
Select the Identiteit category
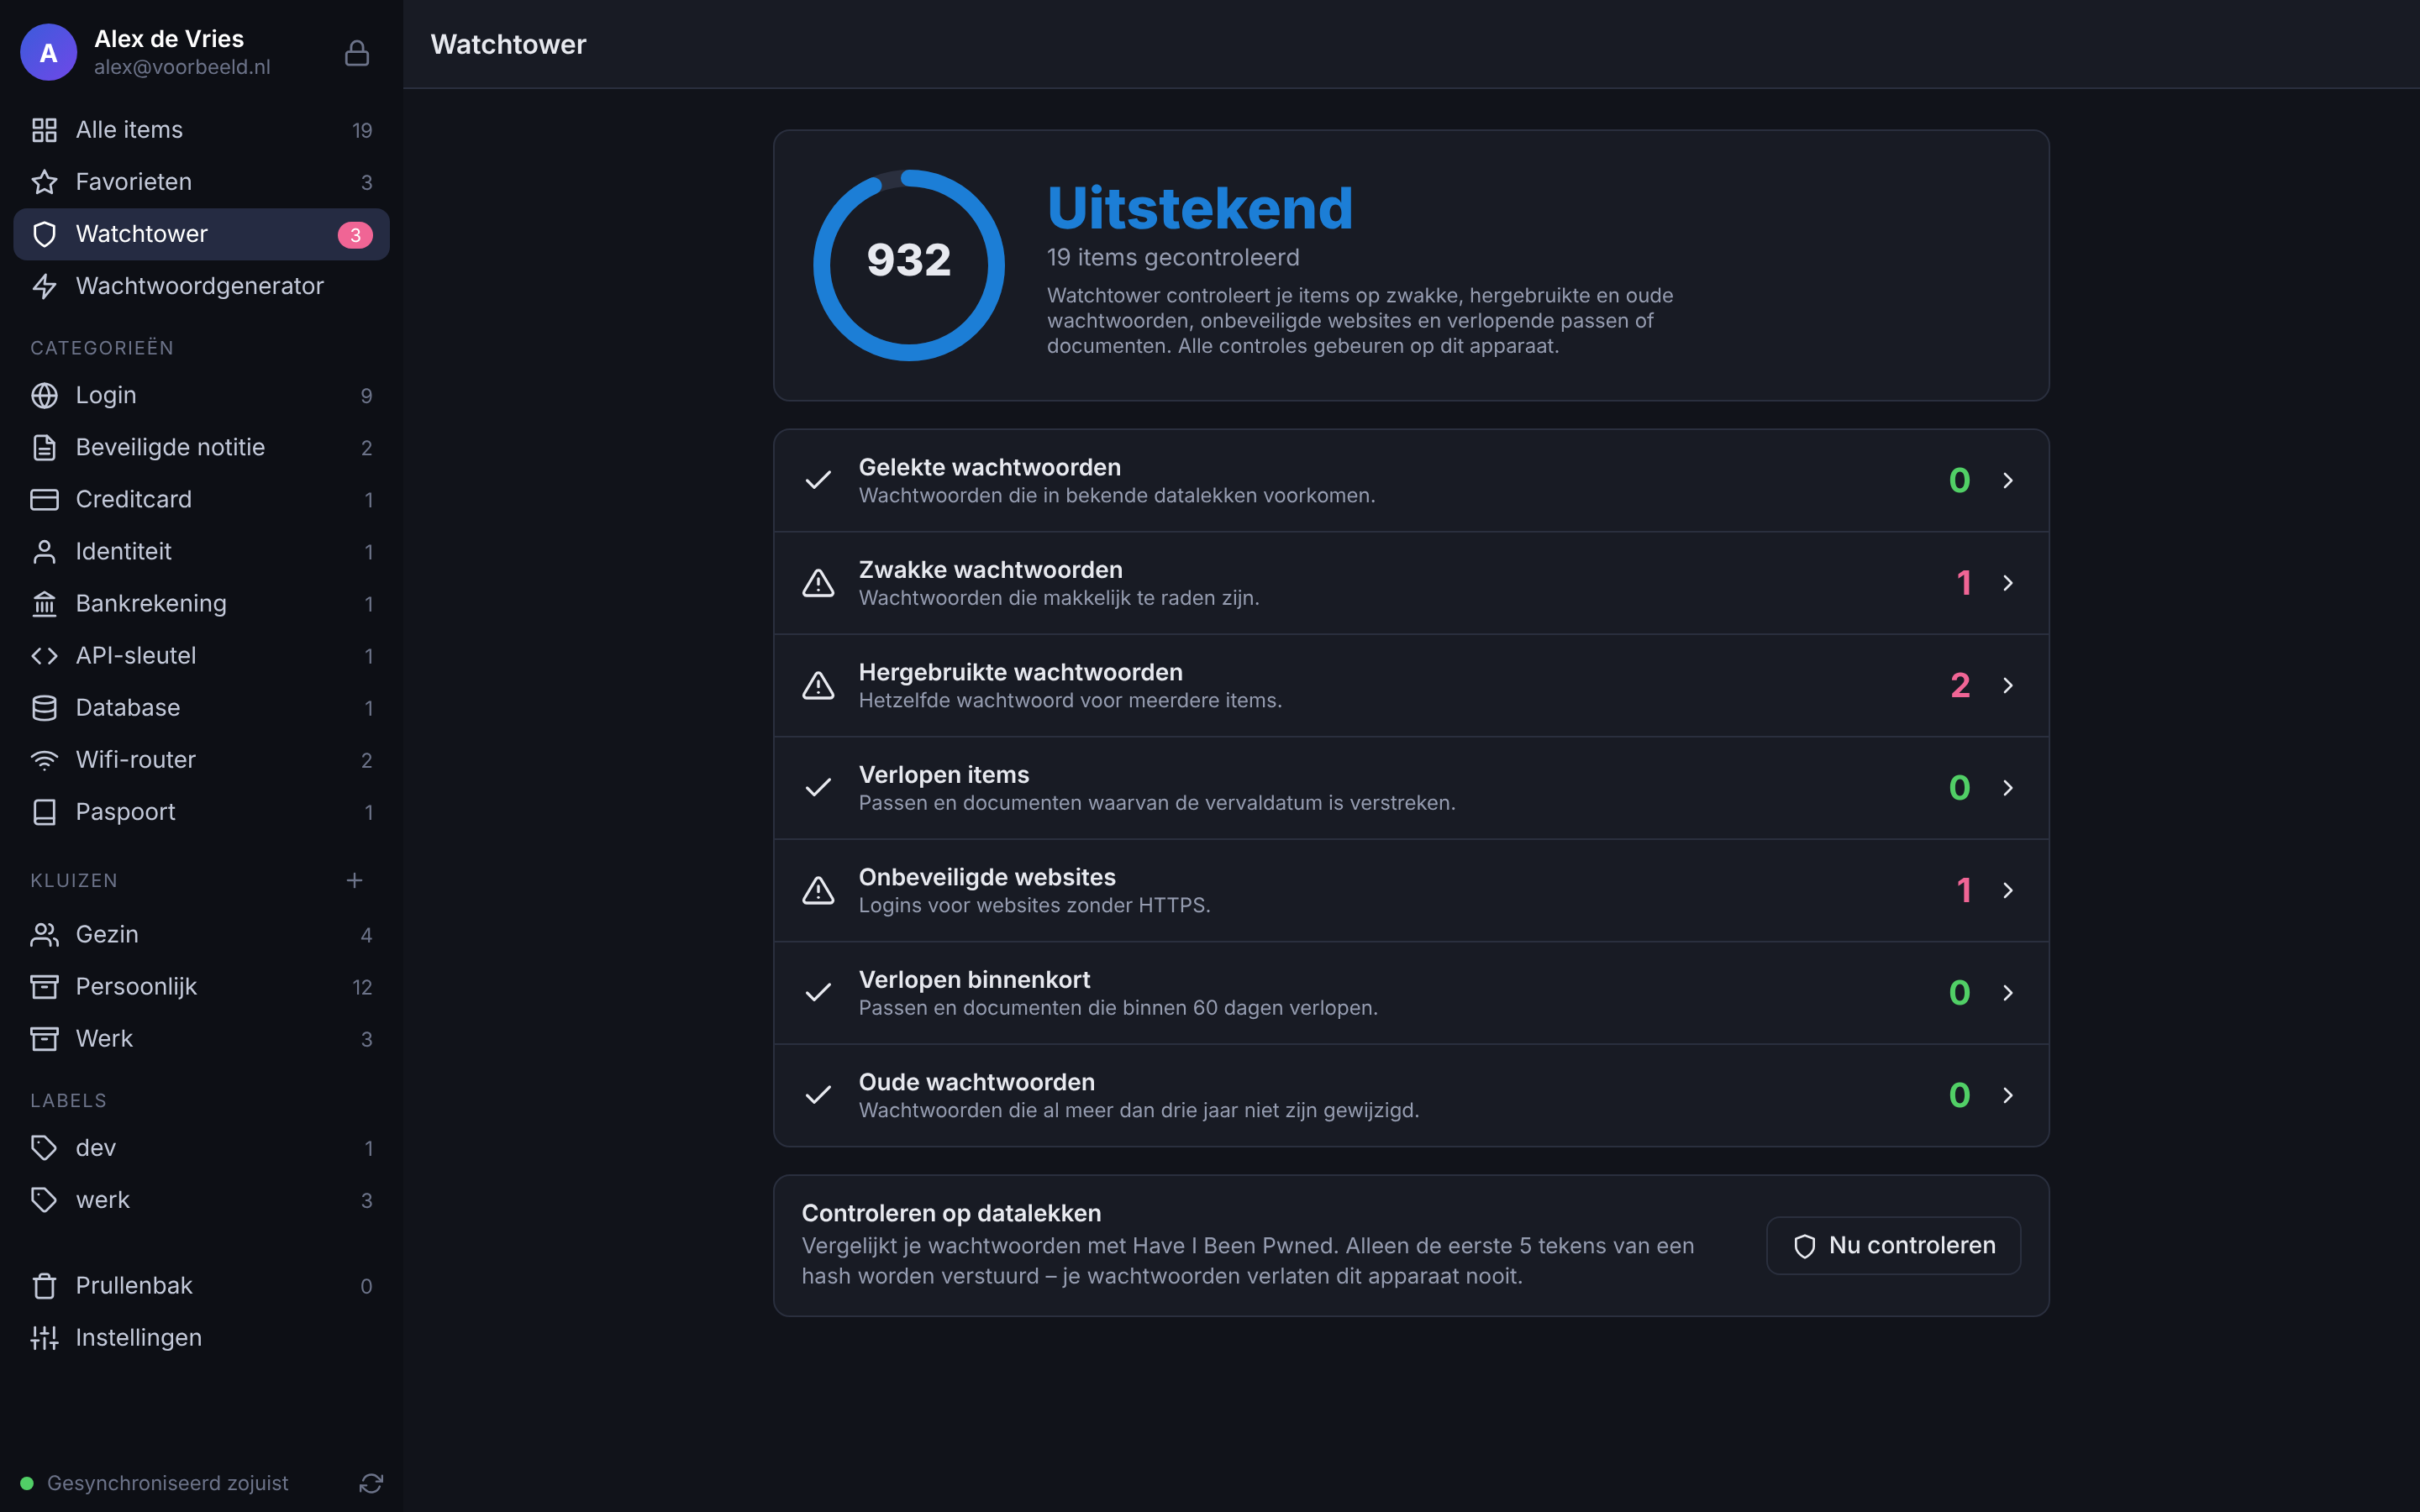[x=201, y=552]
